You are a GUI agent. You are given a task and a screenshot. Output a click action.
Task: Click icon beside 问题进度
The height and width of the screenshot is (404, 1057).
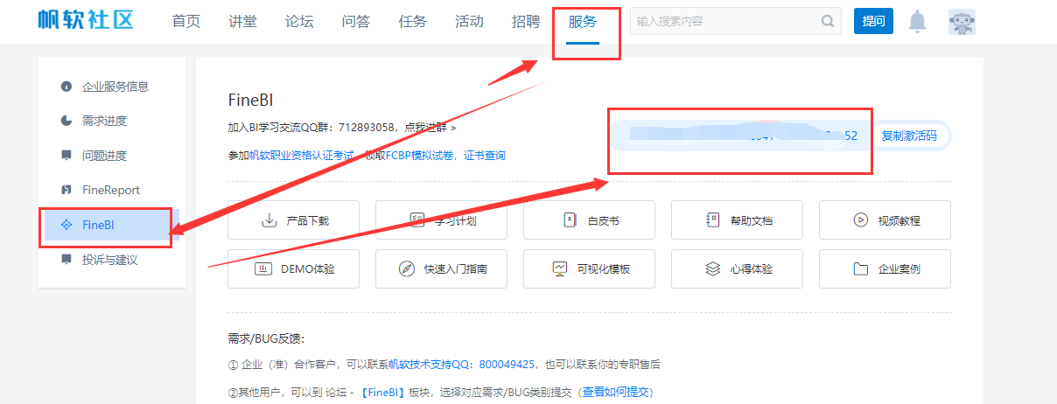[66, 155]
